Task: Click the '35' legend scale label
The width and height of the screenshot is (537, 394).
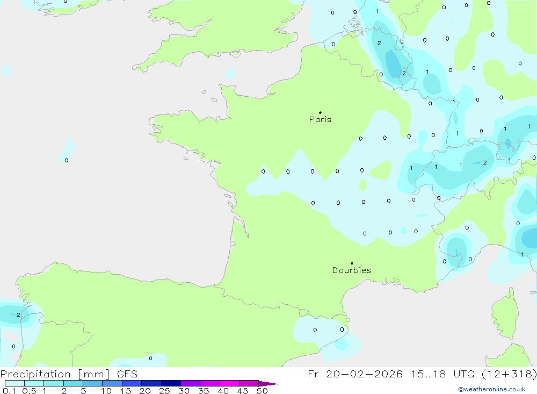Action: [x=204, y=391]
